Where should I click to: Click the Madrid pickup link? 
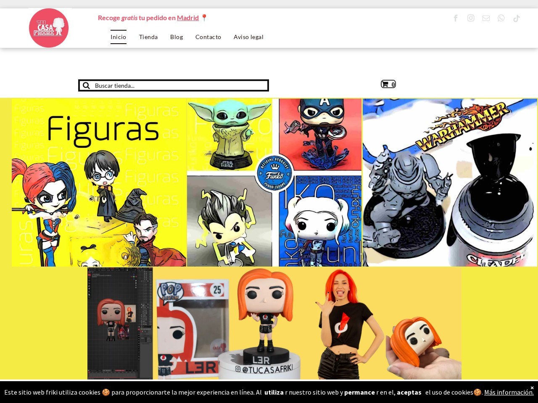click(x=187, y=18)
